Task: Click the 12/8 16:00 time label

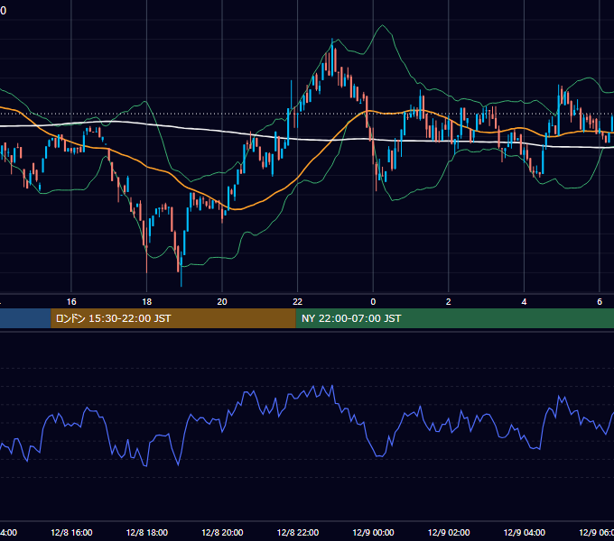Action: (x=71, y=532)
